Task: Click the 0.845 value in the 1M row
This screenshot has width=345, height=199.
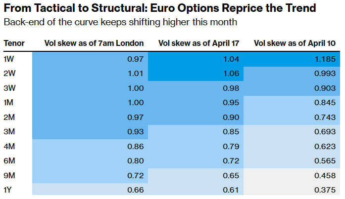Action: (326, 103)
